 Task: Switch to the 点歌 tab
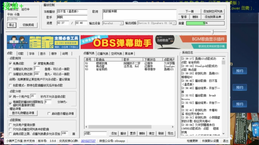coord(10,53)
